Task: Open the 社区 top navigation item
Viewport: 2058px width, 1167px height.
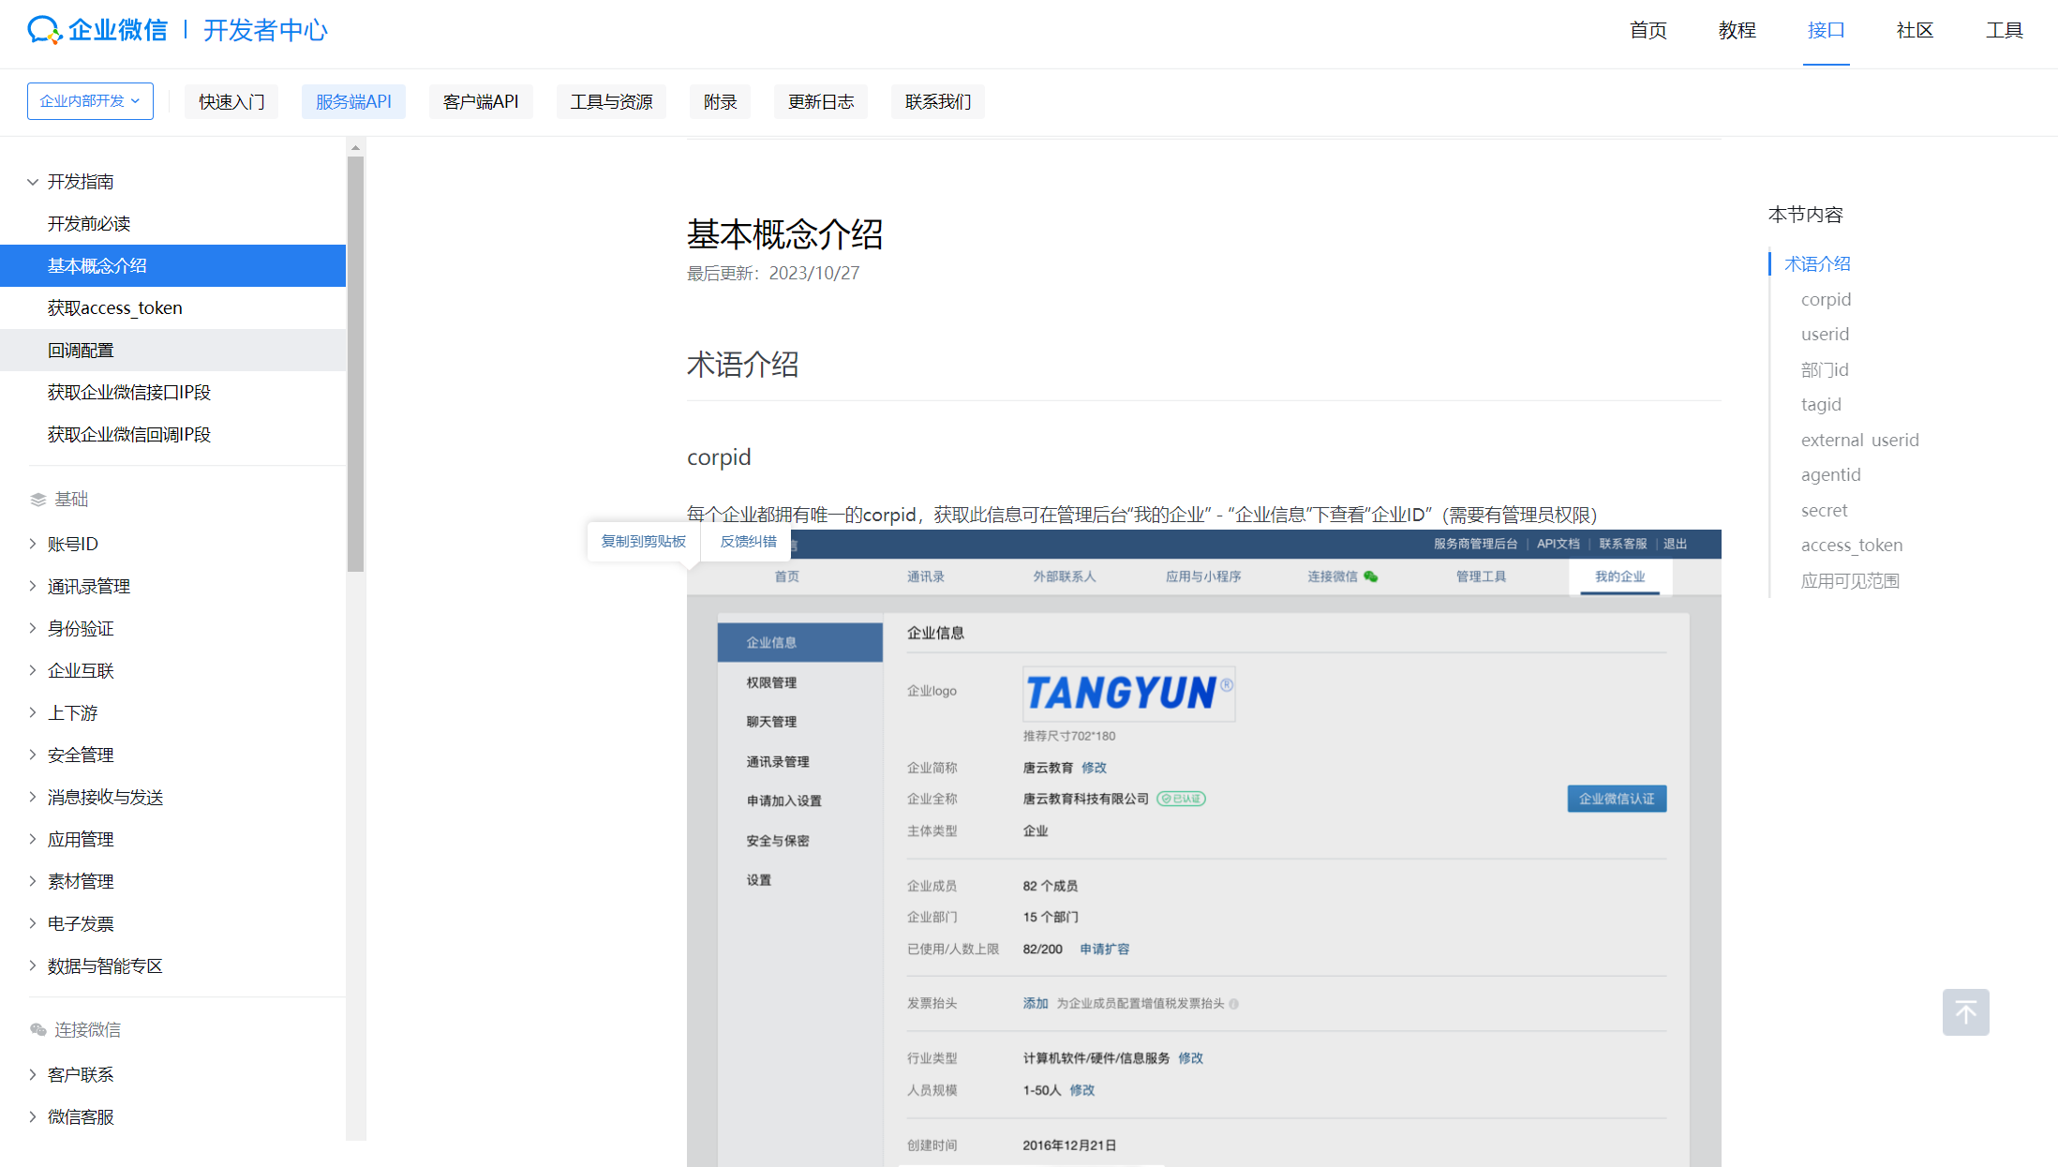Action: (x=1915, y=30)
